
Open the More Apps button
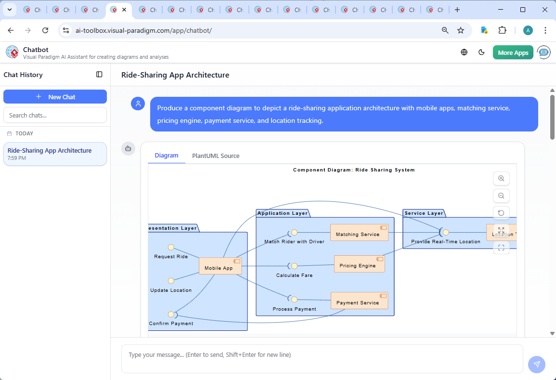(x=513, y=52)
